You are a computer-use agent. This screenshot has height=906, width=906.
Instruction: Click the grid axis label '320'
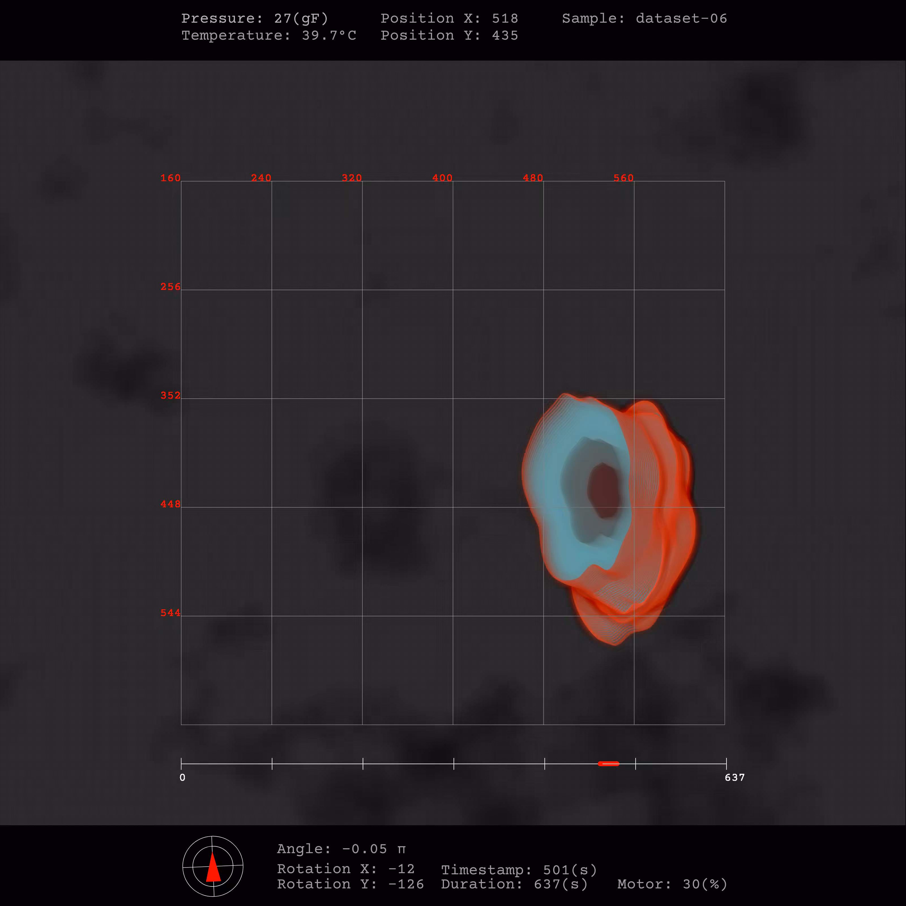pyautogui.click(x=352, y=178)
